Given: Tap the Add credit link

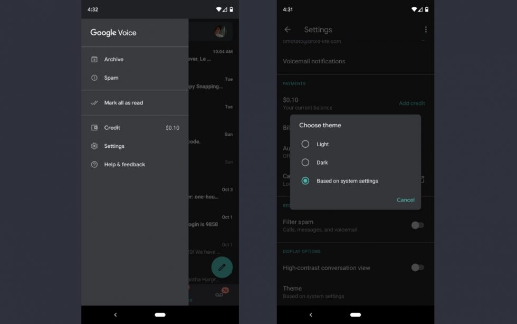Looking at the screenshot, I should click(412, 103).
